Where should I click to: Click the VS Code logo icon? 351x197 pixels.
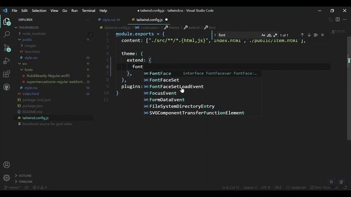(5, 10)
